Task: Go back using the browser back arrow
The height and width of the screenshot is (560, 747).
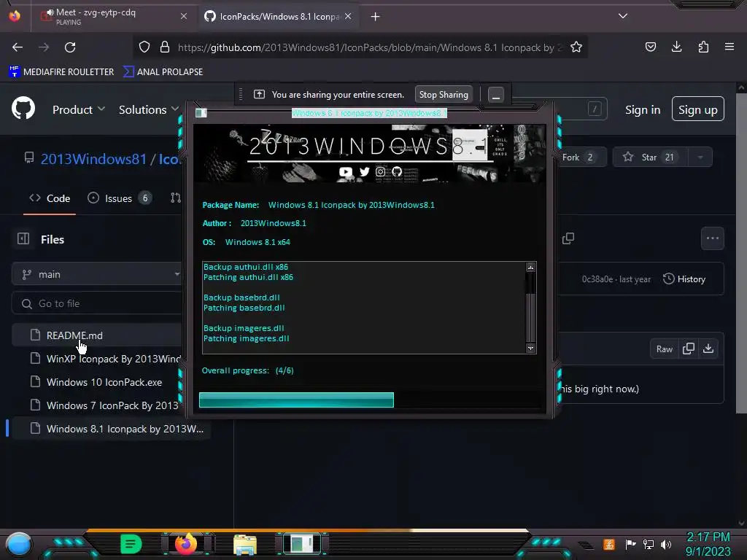Action: click(18, 47)
